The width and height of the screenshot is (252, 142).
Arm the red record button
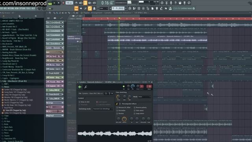63,3
